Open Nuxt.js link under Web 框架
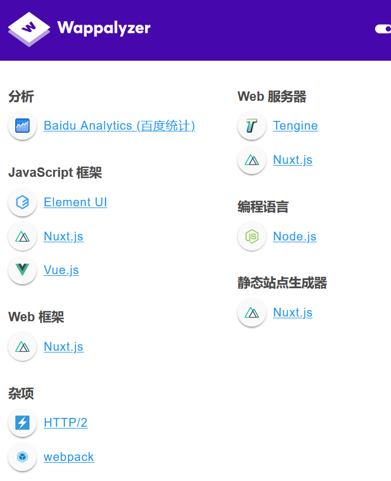This screenshot has width=391, height=481. [x=64, y=347]
